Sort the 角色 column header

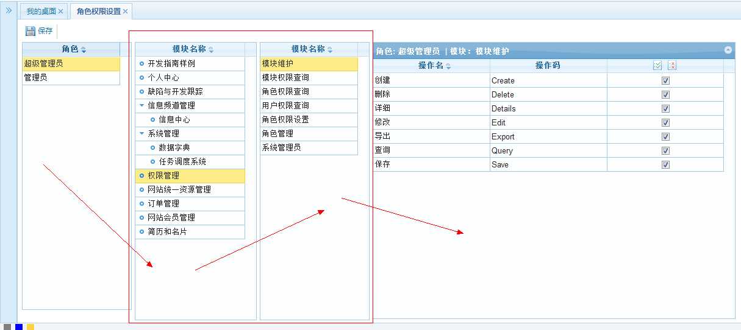[71, 49]
